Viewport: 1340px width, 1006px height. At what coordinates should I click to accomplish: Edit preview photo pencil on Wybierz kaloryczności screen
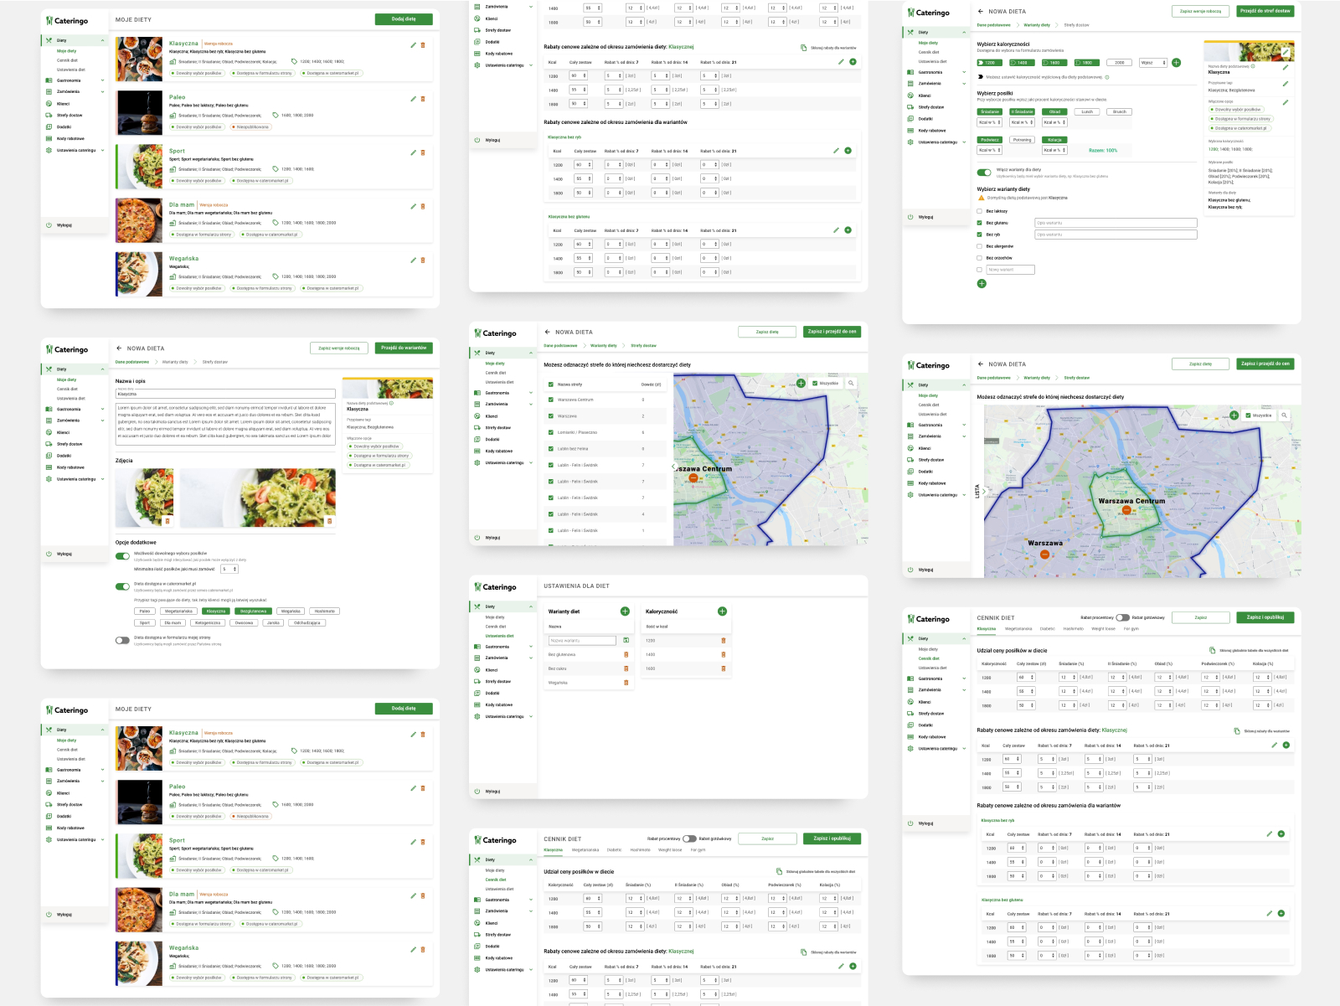(1286, 54)
